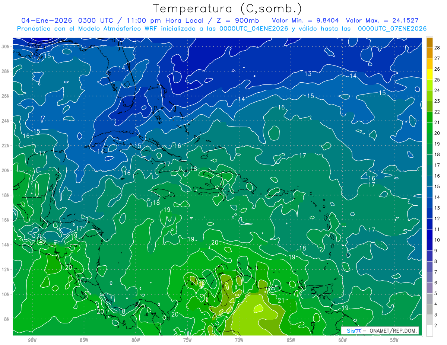
Task: Click the SisPi ONAMET/REP.DOM. logo box
Action: [380, 330]
